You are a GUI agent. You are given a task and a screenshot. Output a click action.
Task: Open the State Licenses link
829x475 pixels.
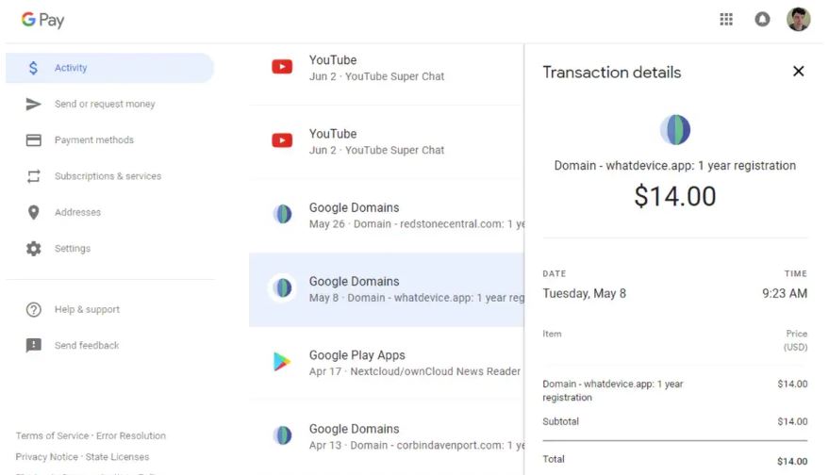[x=117, y=457]
